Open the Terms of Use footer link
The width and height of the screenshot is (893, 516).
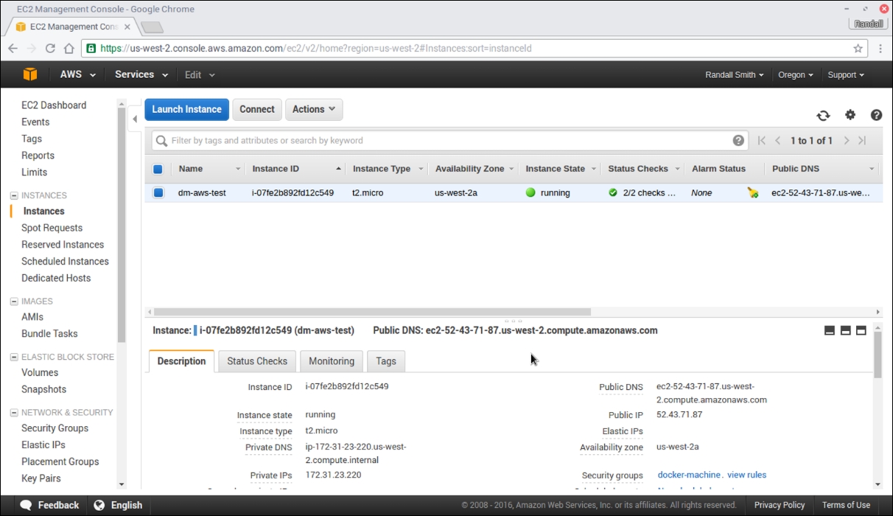tap(846, 505)
